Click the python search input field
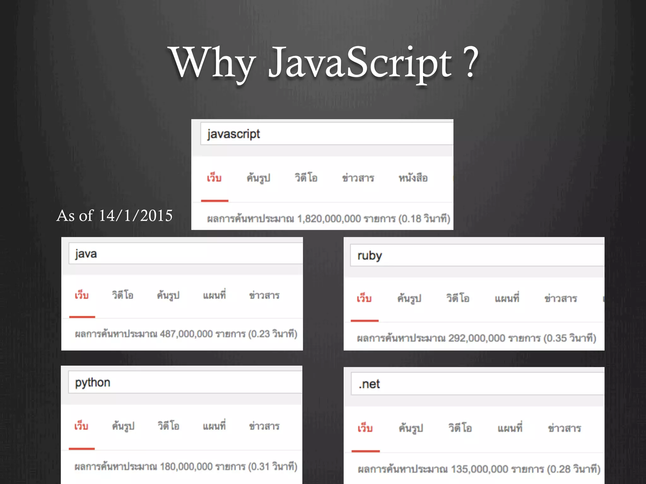Viewport: 646px width, 484px height. [185, 383]
